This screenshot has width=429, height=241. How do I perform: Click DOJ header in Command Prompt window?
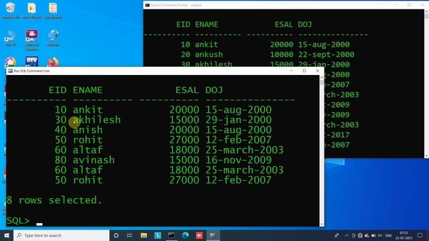pos(305,24)
